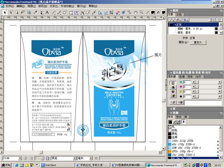This screenshot has height=168, width=224.
Task: Select the Lasso tool
Action: (23, 12)
